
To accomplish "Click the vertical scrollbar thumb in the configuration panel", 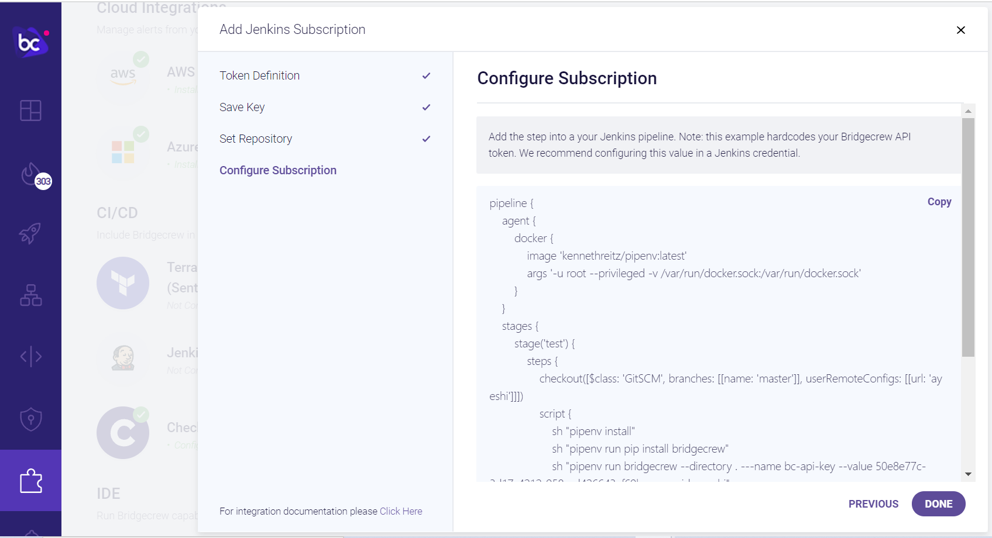I will [968, 237].
